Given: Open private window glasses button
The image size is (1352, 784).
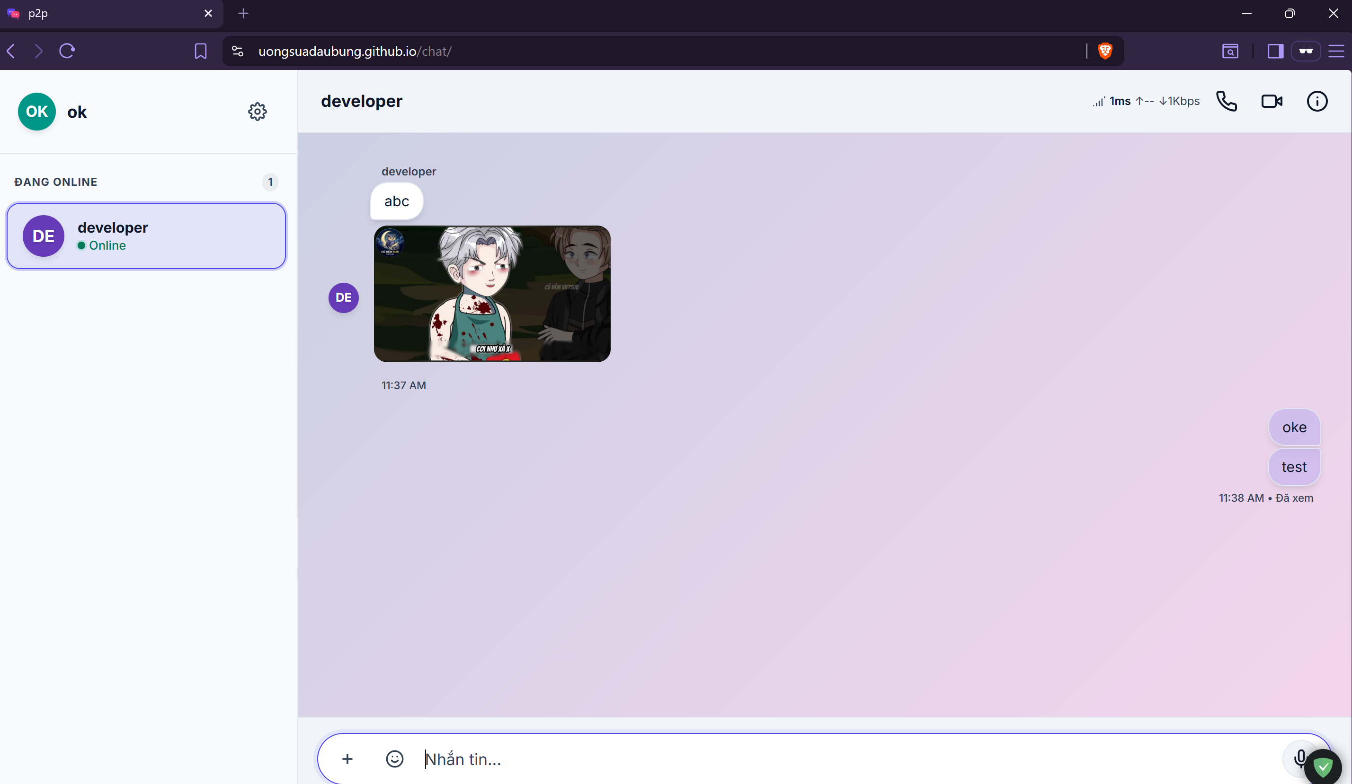Looking at the screenshot, I should [x=1305, y=51].
